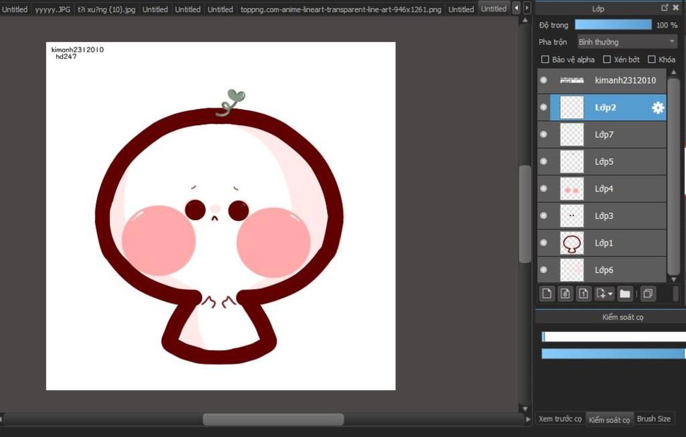The height and width of the screenshot is (437, 686).
Task: Click the 100 % opacity value
Action: [667, 25]
